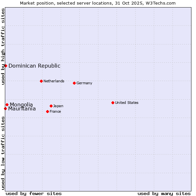Image resolution: width=196 pixels, height=196 pixels.
Task: Select the United States data point marker
Action: click(113, 103)
